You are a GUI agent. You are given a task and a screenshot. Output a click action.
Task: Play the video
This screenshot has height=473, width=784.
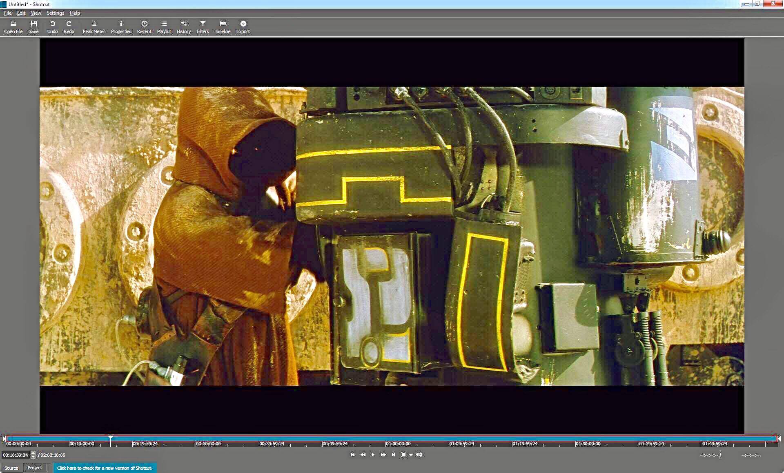click(373, 455)
